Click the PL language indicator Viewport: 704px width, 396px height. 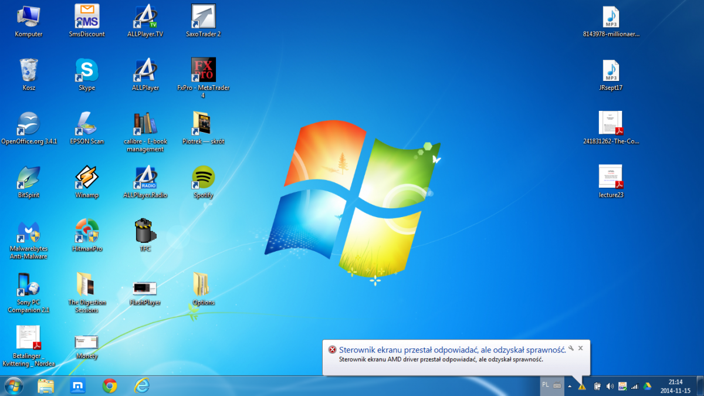pos(546,385)
